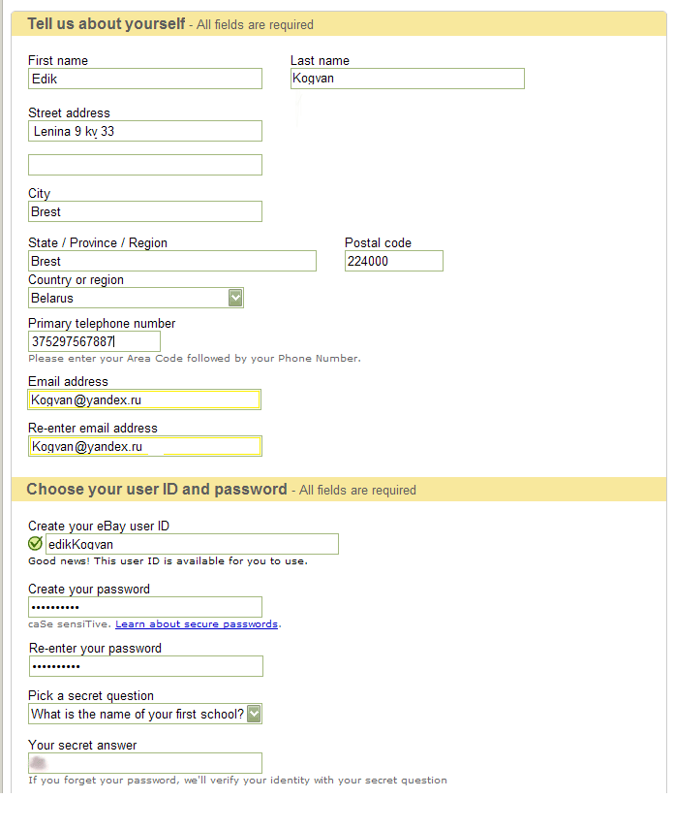
Task: Click the Last name field
Action: click(407, 79)
